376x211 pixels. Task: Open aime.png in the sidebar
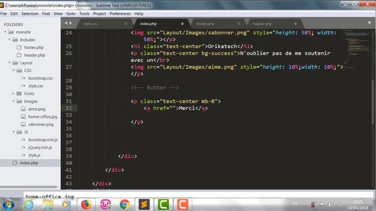(x=36, y=109)
